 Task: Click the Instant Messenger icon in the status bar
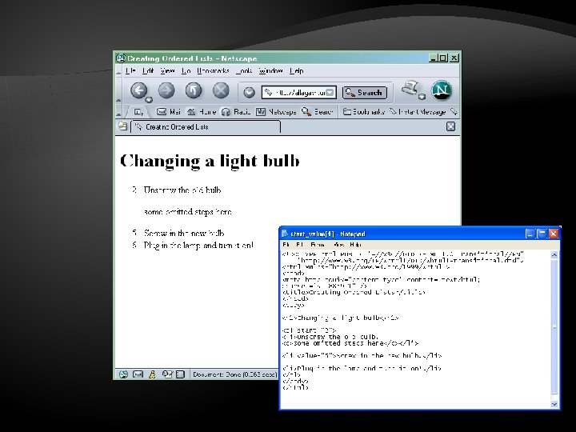coord(153,374)
